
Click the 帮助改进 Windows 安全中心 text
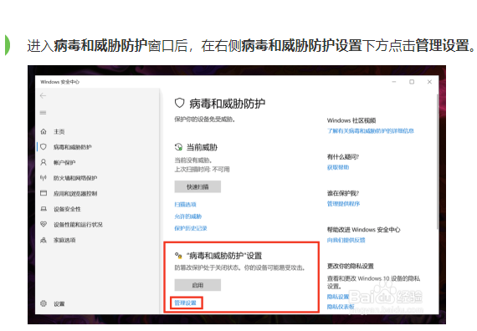tap(363, 230)
